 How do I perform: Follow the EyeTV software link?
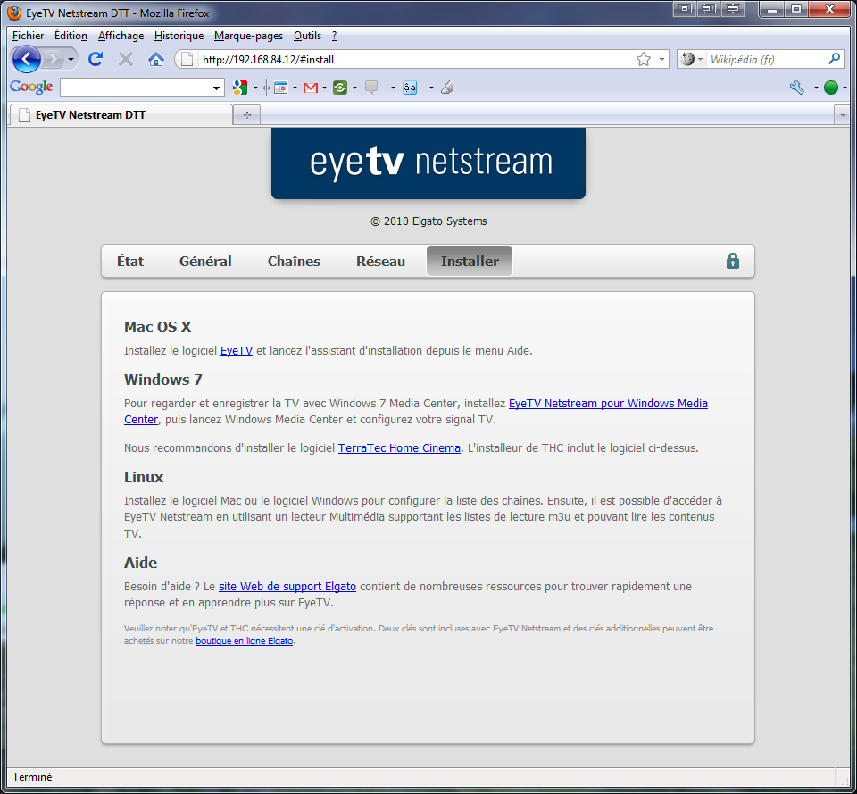236,350
